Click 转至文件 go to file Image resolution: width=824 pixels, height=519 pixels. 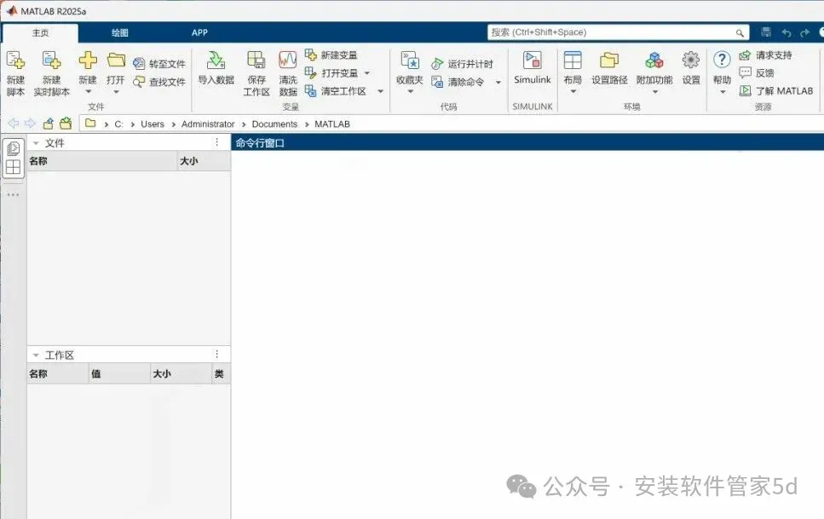[159, 64]
